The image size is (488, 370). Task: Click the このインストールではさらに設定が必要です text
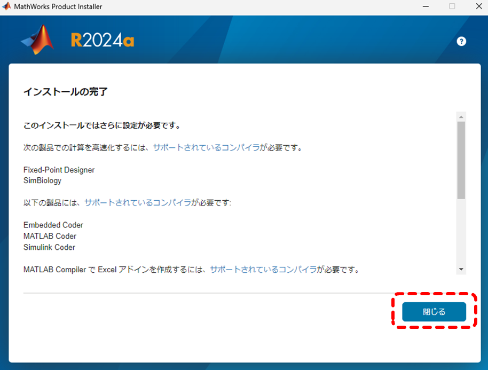click(103, 125)
